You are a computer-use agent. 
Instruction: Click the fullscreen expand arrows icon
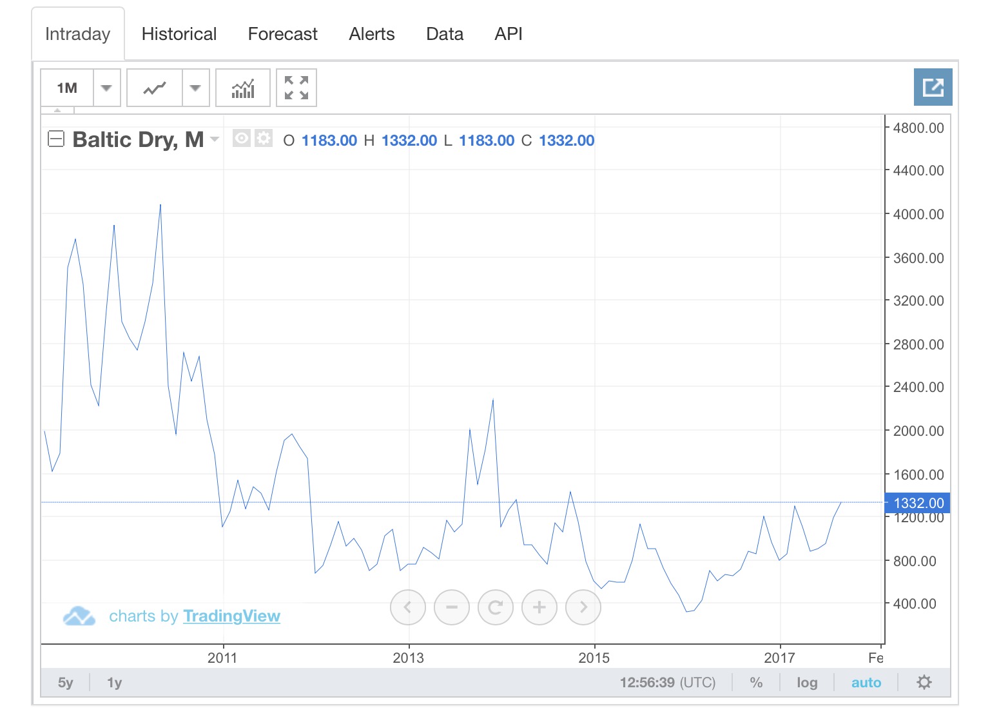click(x=296, y=88)
